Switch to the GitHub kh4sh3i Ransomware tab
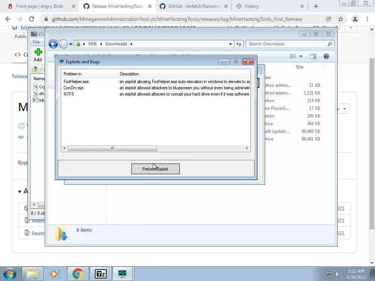The width and height of the screenshot is (375, 281). click(x=194, y=6)
